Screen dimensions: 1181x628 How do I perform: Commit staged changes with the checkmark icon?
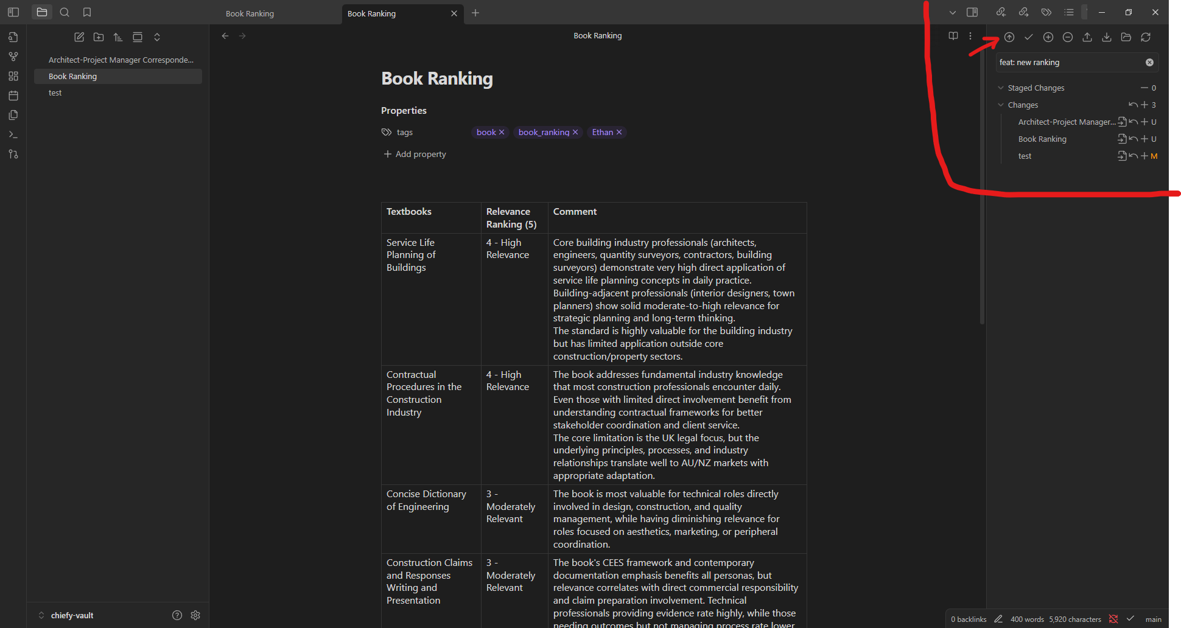[1029, 37]
